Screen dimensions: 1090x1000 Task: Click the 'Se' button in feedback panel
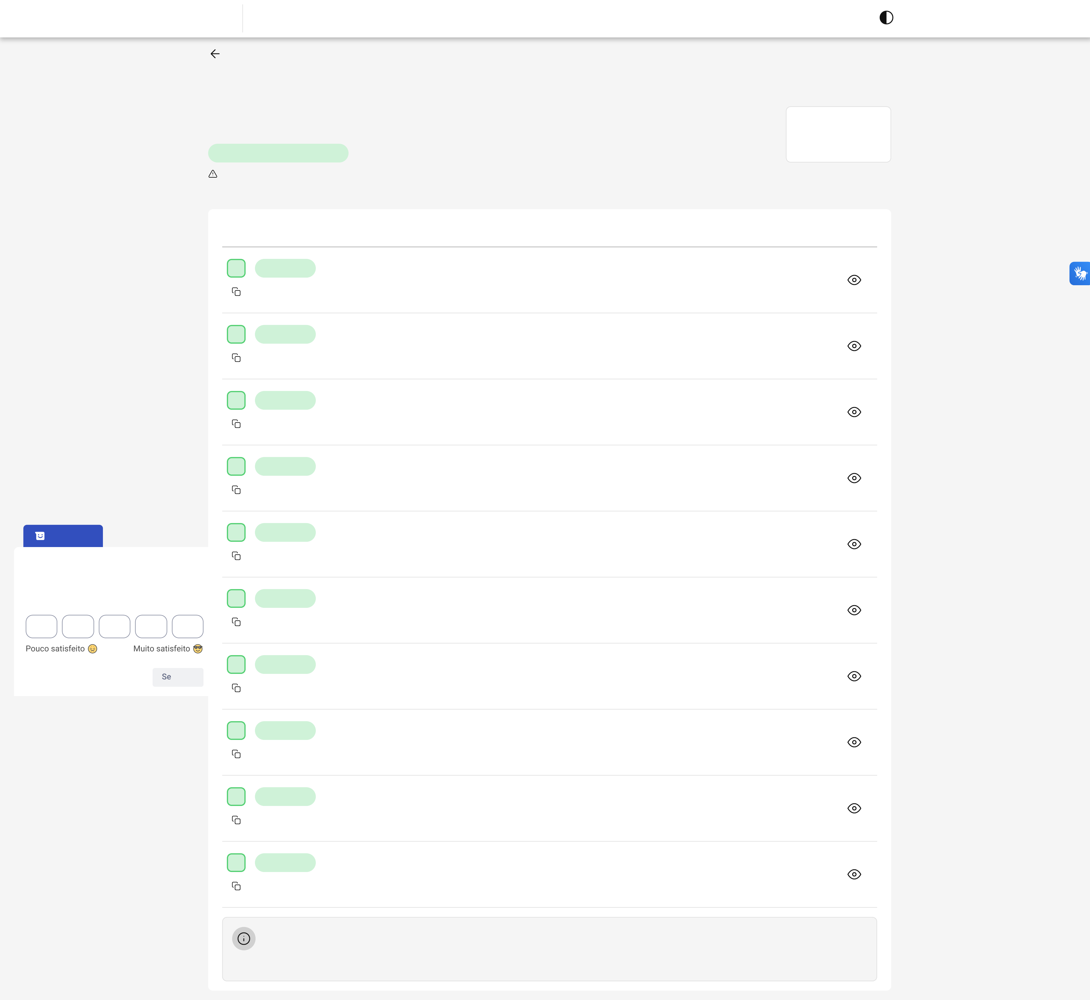(x=177, y=677)
